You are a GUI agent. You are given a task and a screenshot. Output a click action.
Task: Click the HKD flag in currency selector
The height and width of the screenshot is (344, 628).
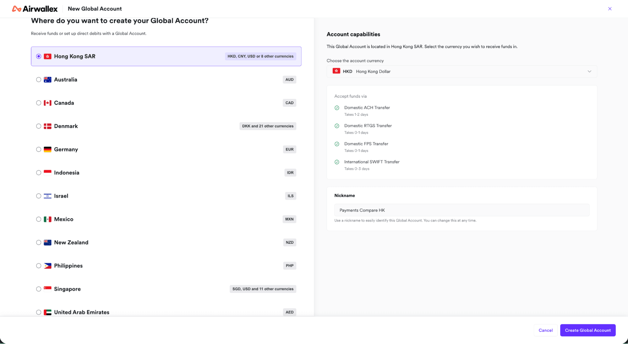[x=336, y=71]
